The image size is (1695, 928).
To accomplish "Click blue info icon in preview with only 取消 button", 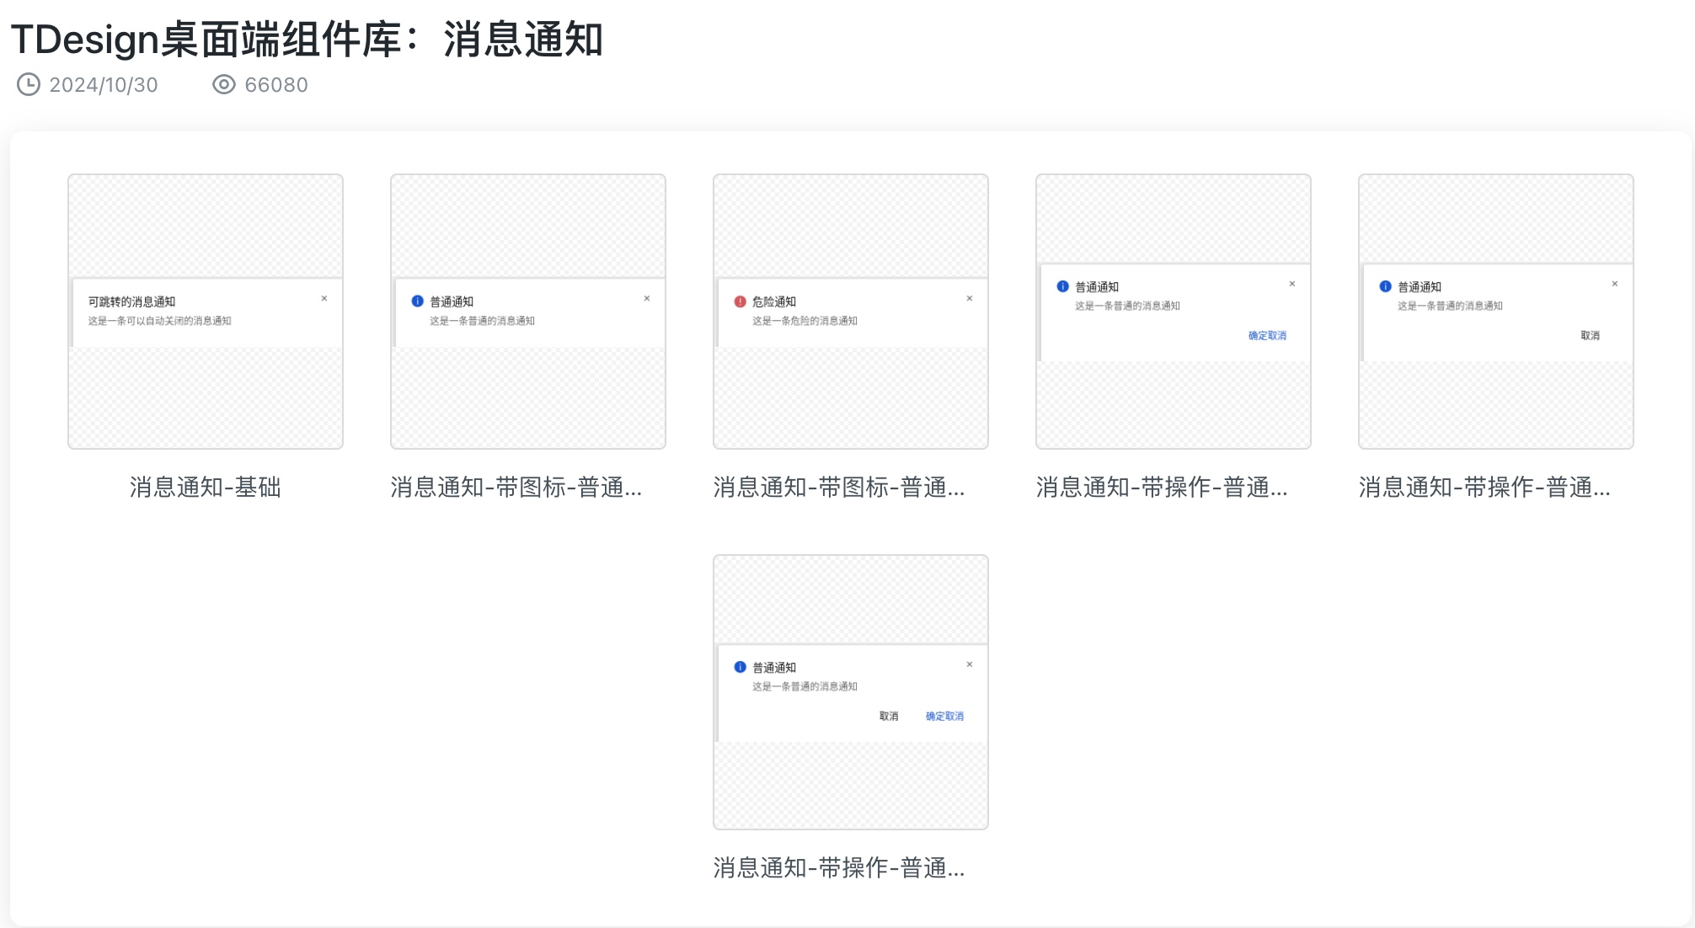I will pos(1385,286).
